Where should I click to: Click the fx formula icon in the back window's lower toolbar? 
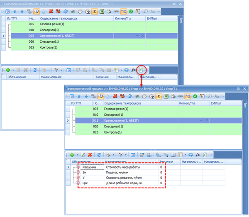[x=133, y=70]
